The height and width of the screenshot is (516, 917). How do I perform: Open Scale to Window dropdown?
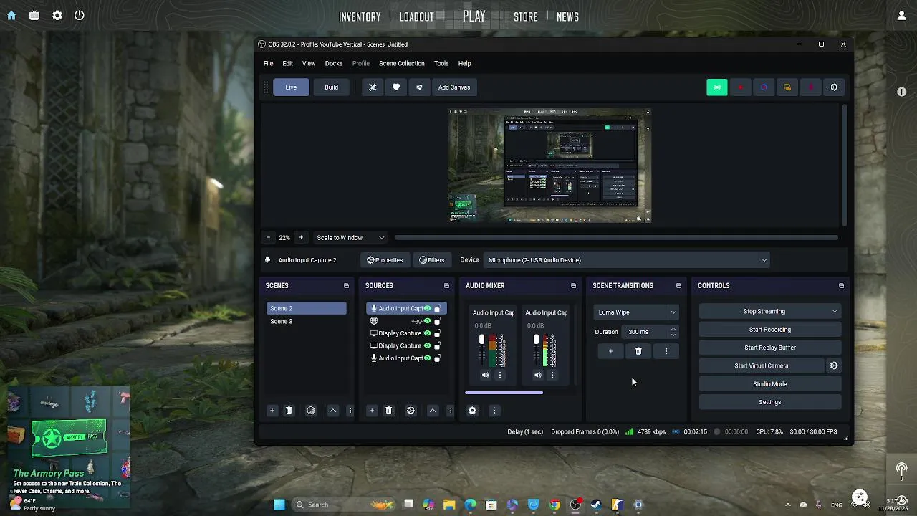click(351, 238)
